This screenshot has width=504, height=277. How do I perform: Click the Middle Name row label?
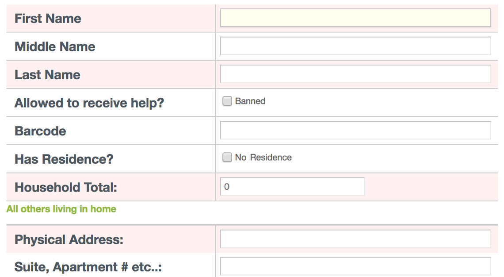pyautogui.click(x=55, y=46)
